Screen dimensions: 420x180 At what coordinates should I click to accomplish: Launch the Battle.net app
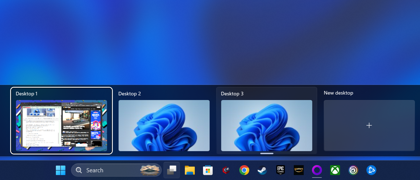click(x=371, y=170)
